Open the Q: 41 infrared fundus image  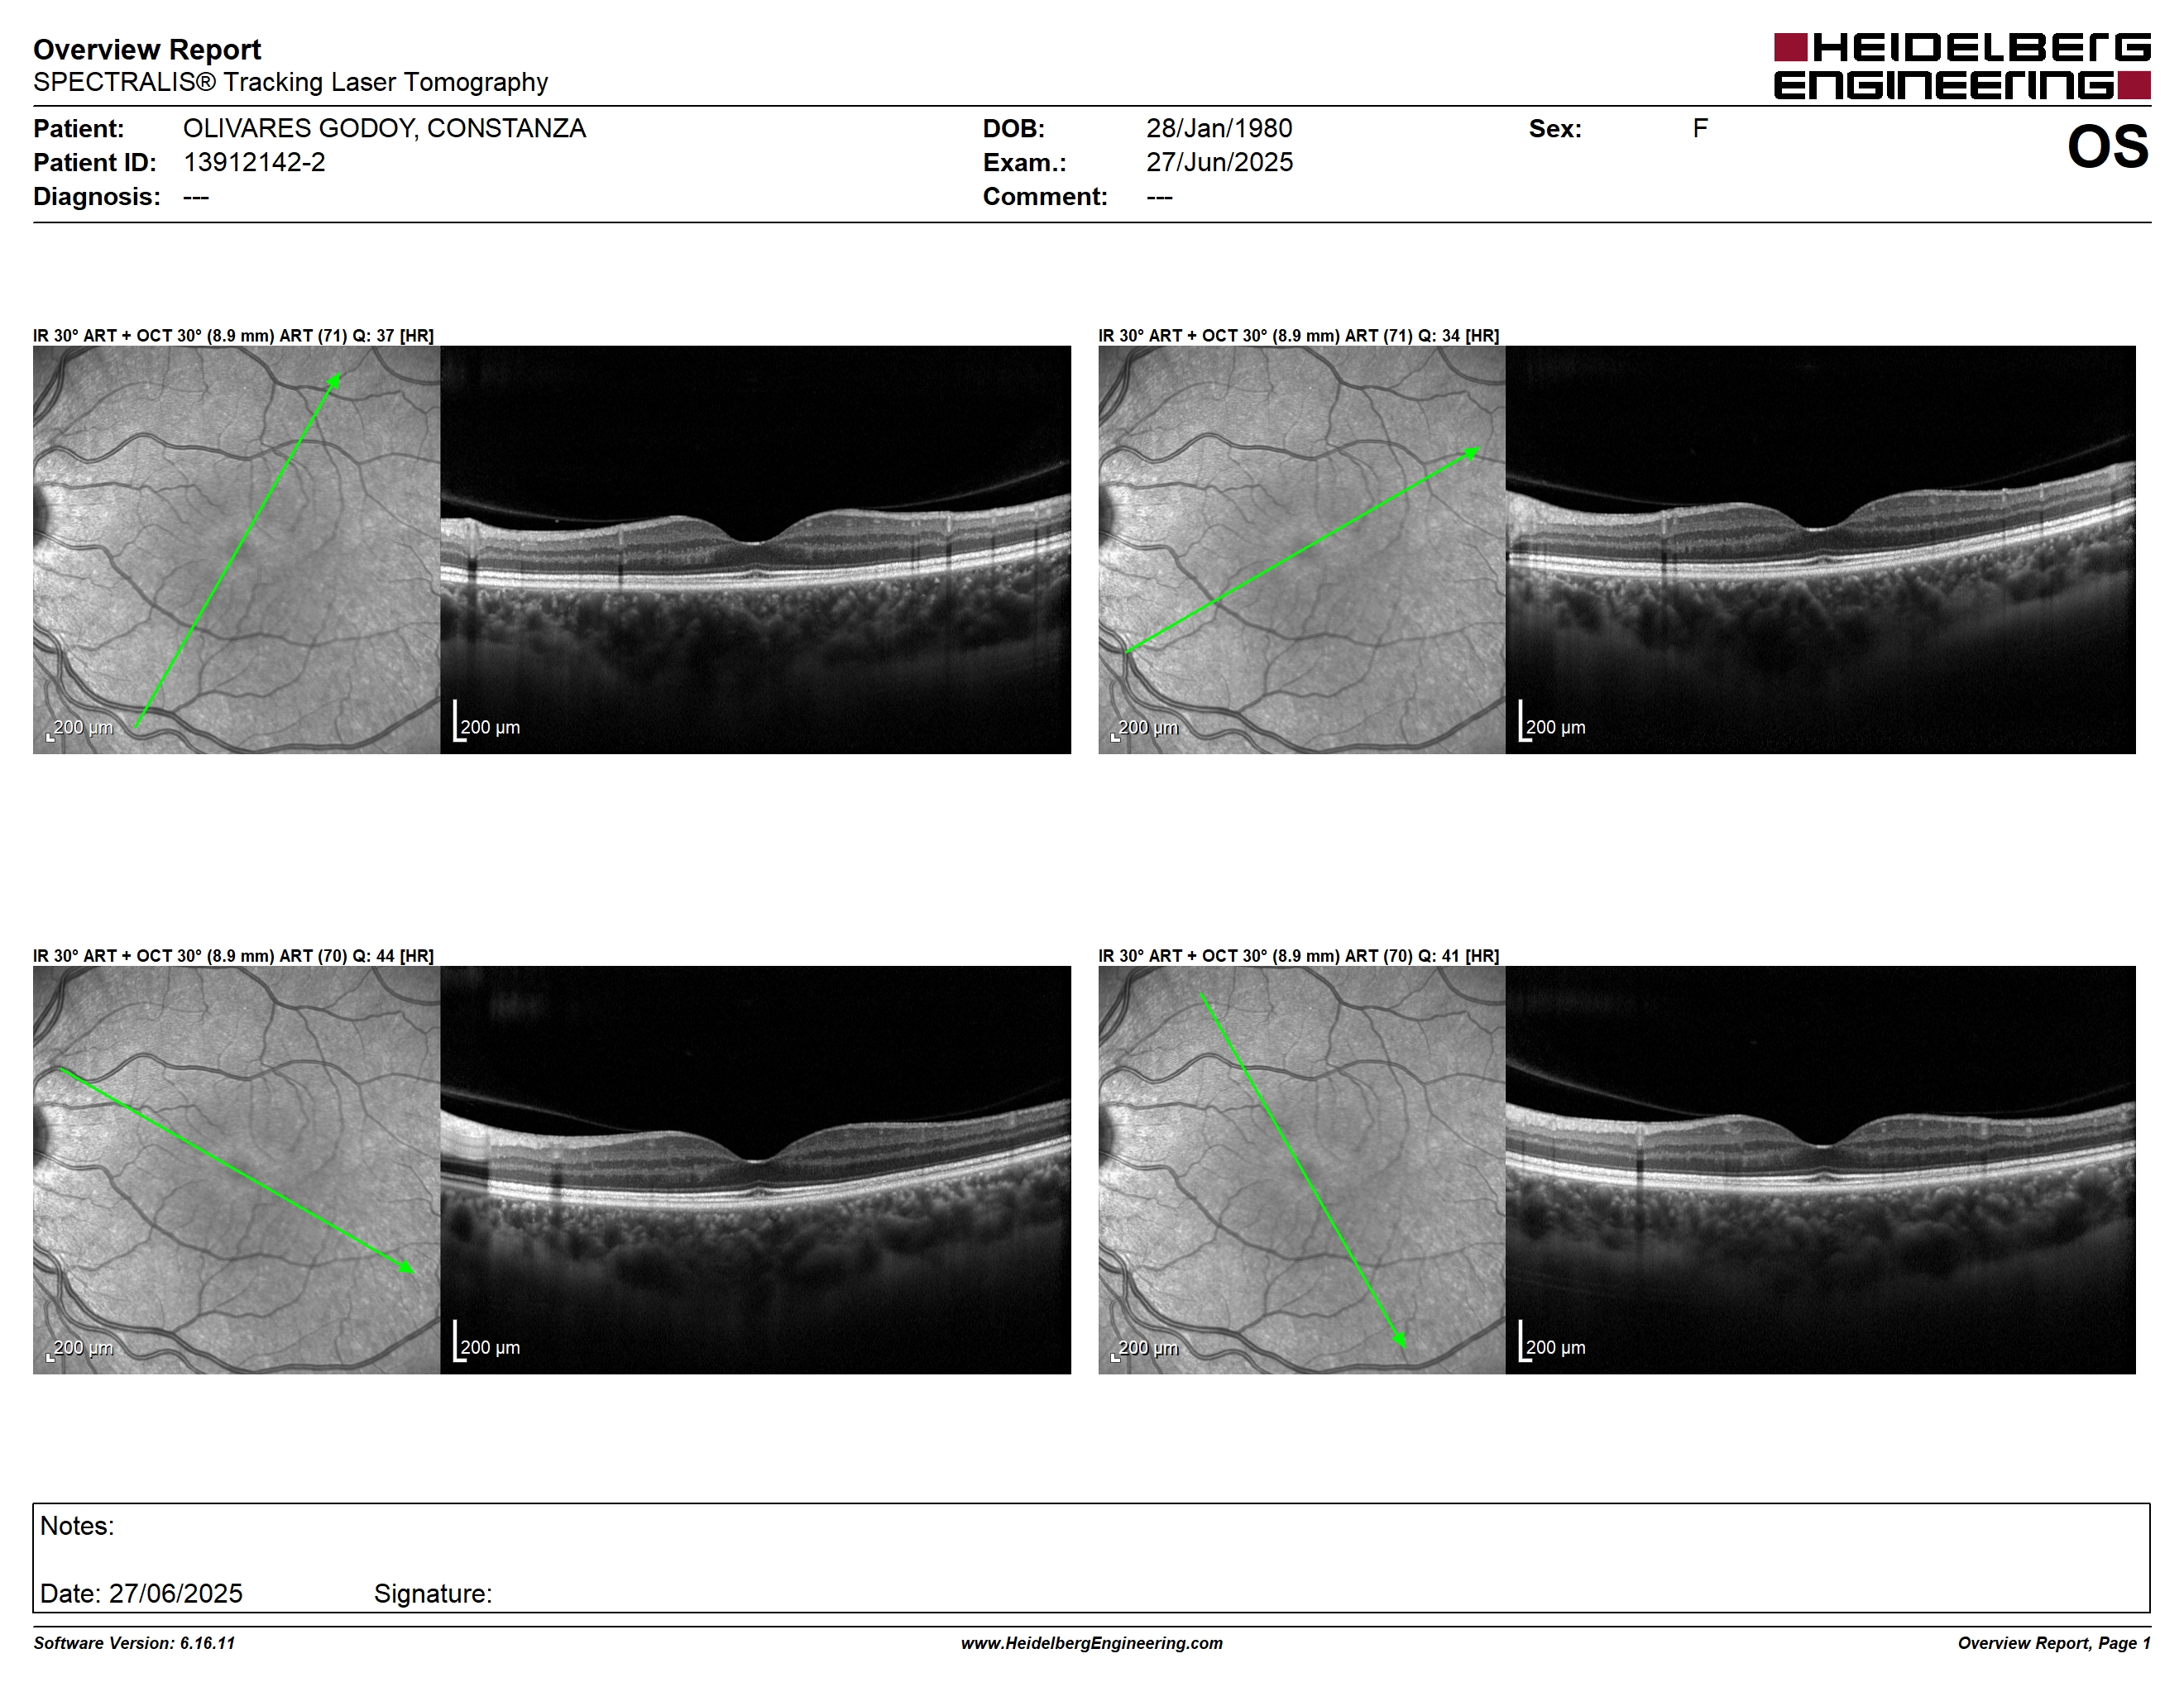click(1302, 1169)
